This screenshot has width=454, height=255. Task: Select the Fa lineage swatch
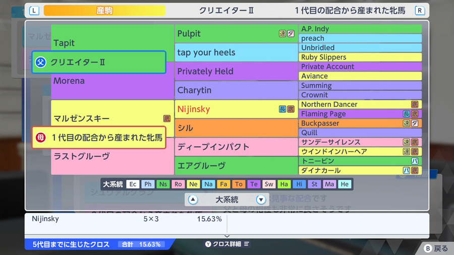(223, 184)
